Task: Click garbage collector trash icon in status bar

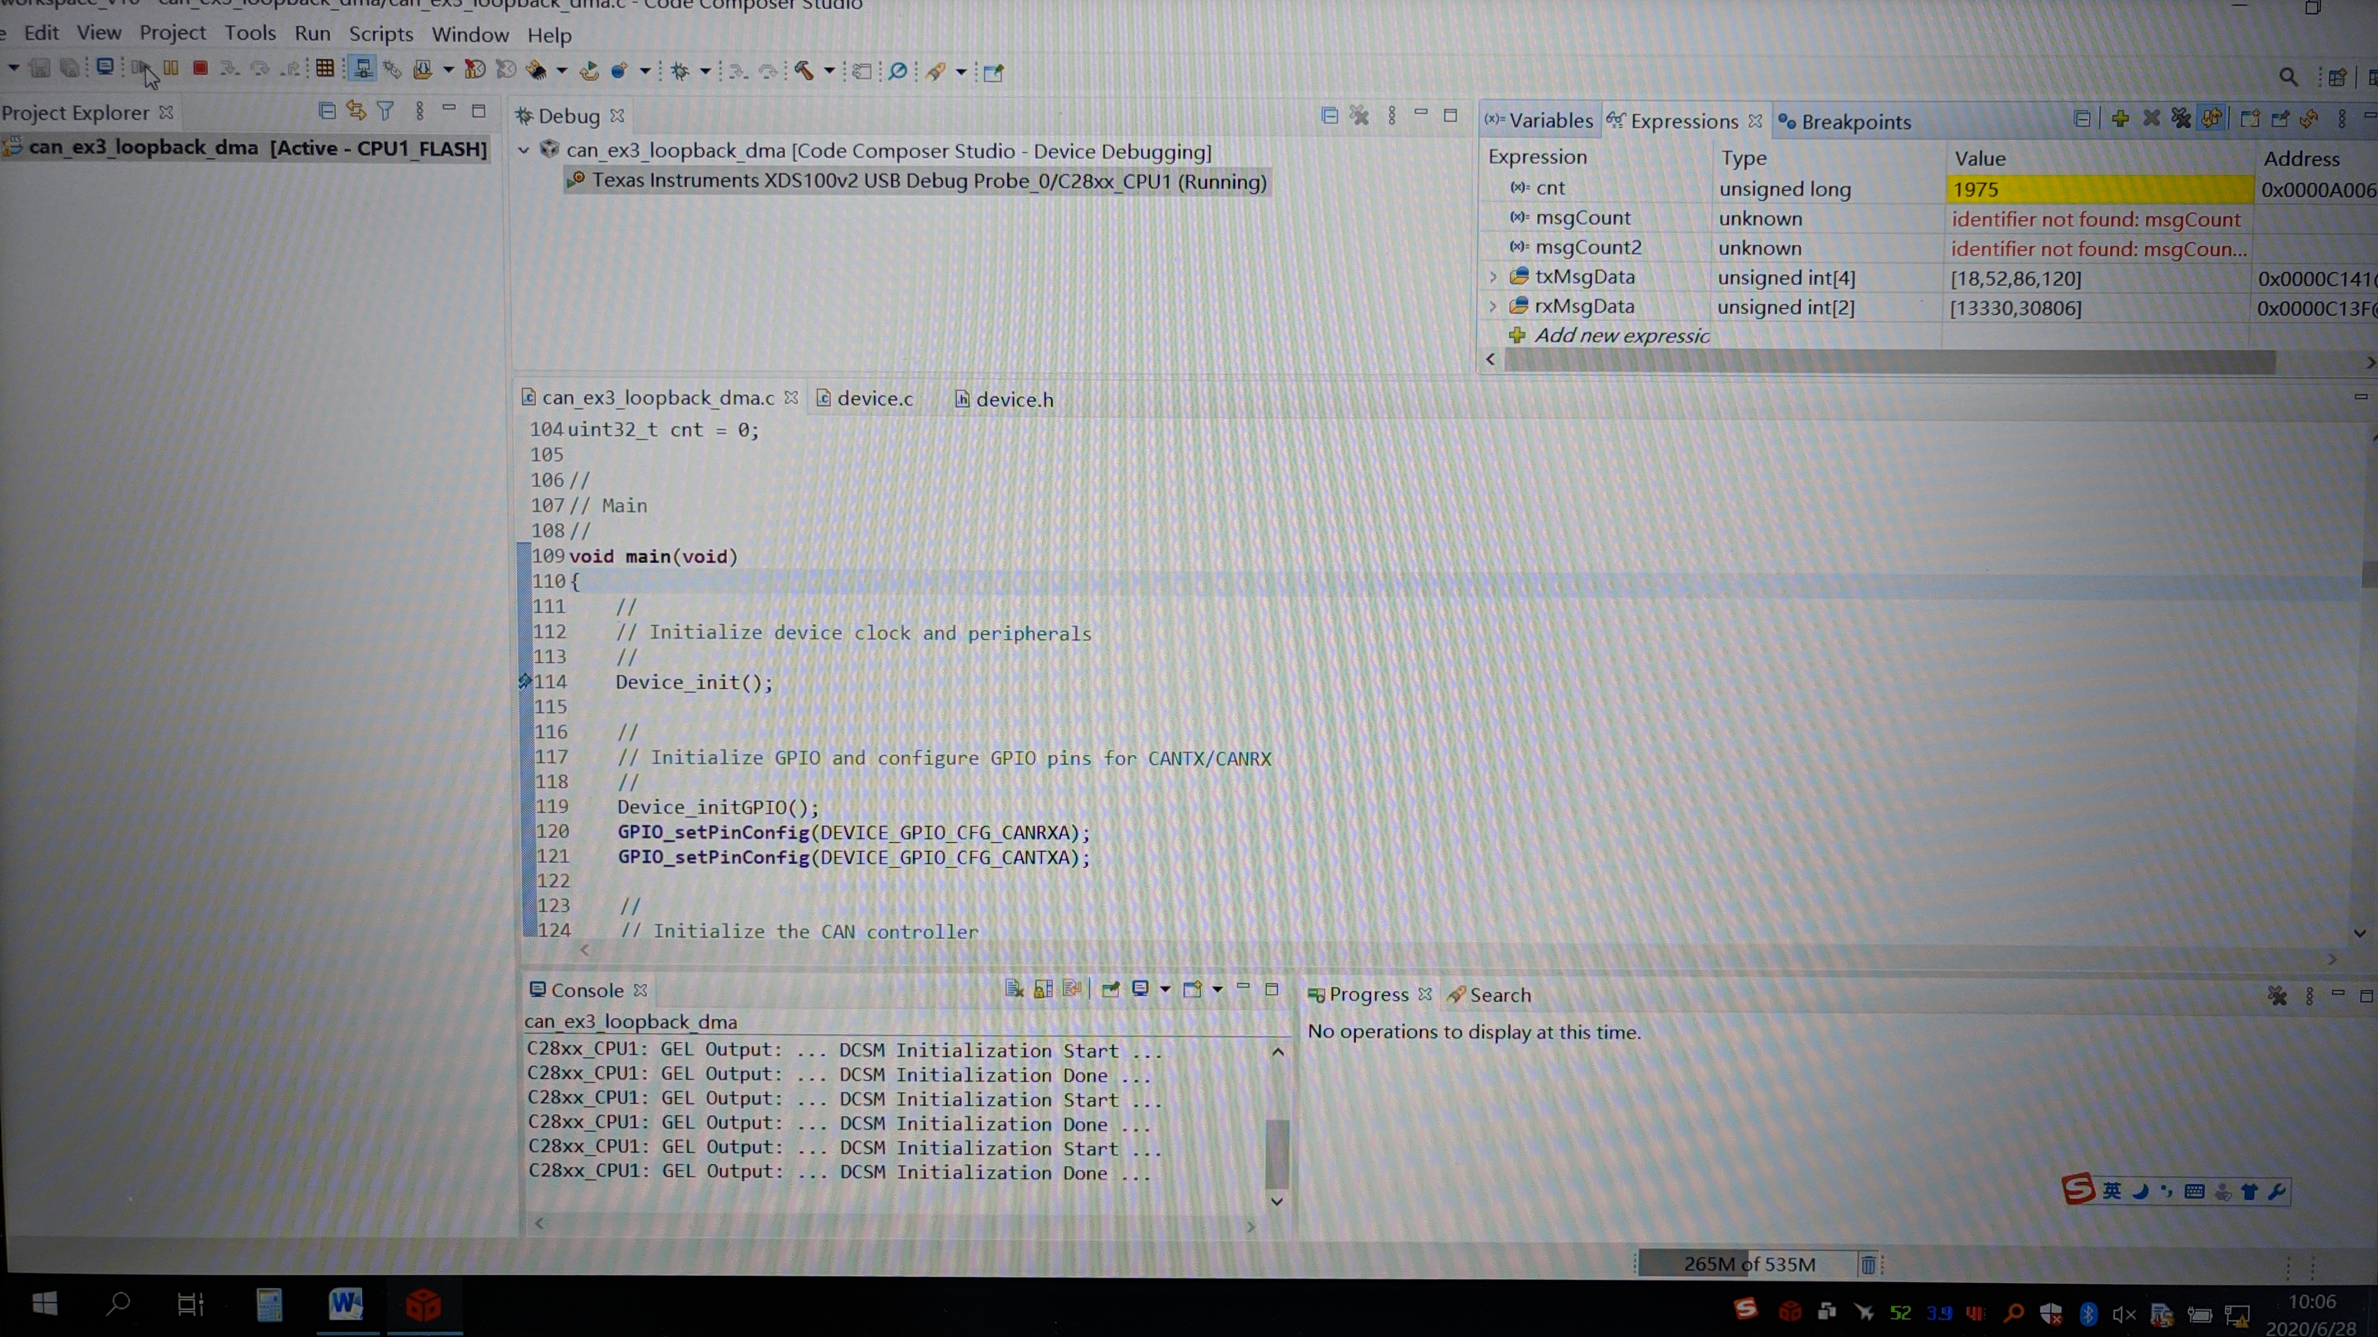Action: pos(1868,1264)
